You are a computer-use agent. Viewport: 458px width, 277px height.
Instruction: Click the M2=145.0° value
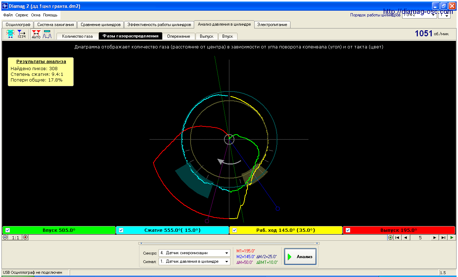246,256
